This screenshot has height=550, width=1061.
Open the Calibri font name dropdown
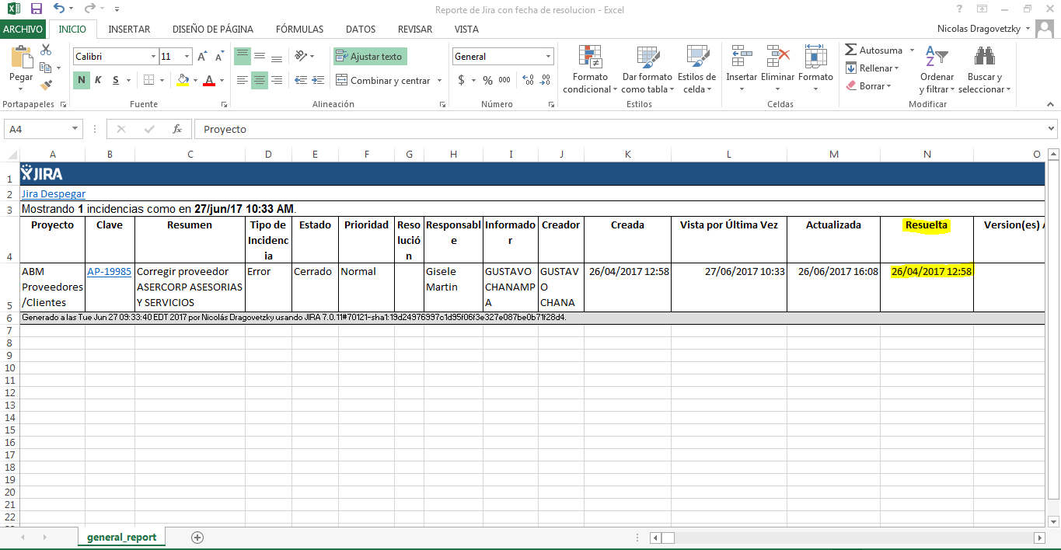(153, 57)
